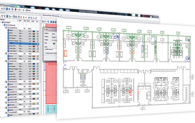
Task: Click the red cabinet block in floor plan
Action: pos(66,52)
